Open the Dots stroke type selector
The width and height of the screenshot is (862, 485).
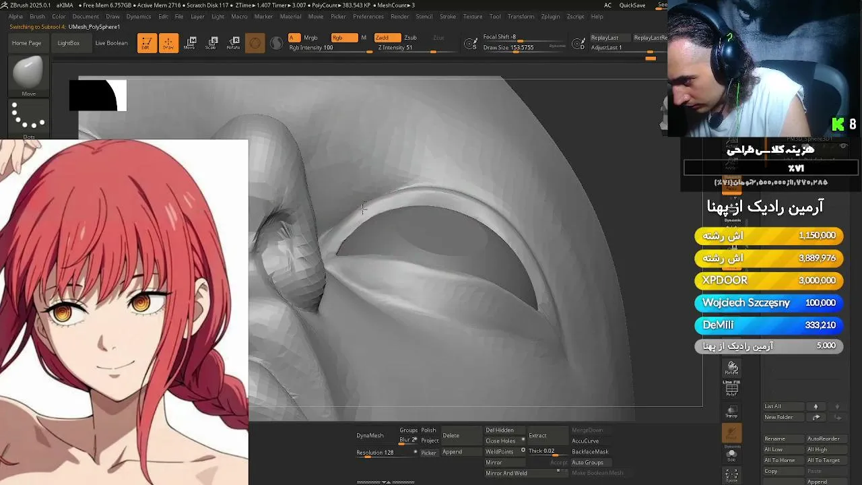point(28,119)
